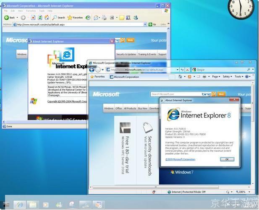Click the Home icon in IE8 command bar
Viewport: 259px width, 210px height.
click(x=180, y=76)
